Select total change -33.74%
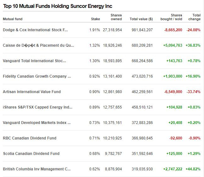This screenshot has width=204, height=177. coord(194,92)
